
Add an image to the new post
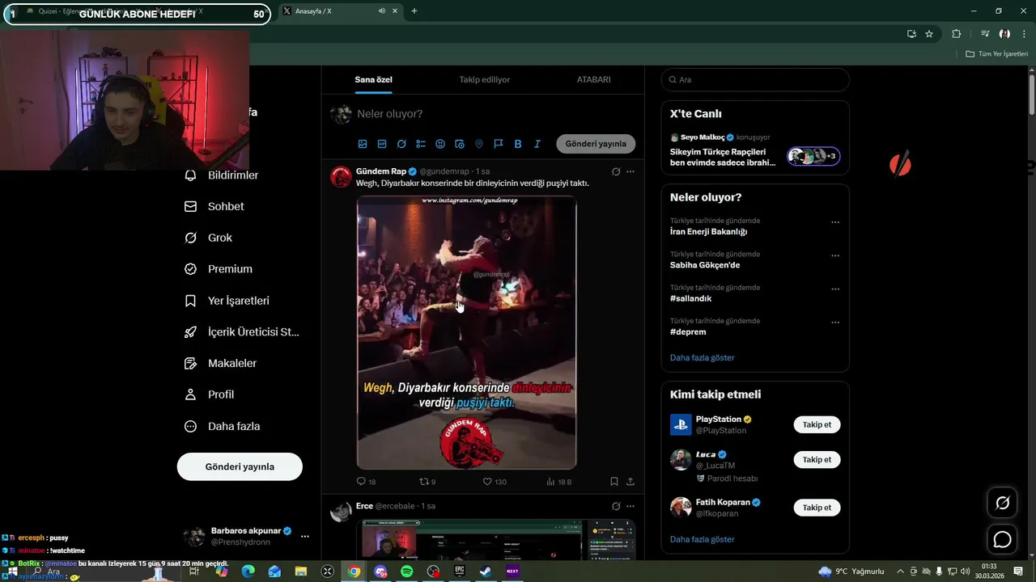tap(363, 144)
